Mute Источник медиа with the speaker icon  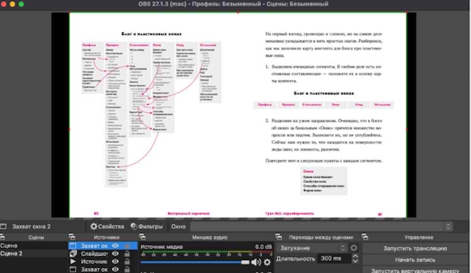pyautogui.click(x=256, y=262)
